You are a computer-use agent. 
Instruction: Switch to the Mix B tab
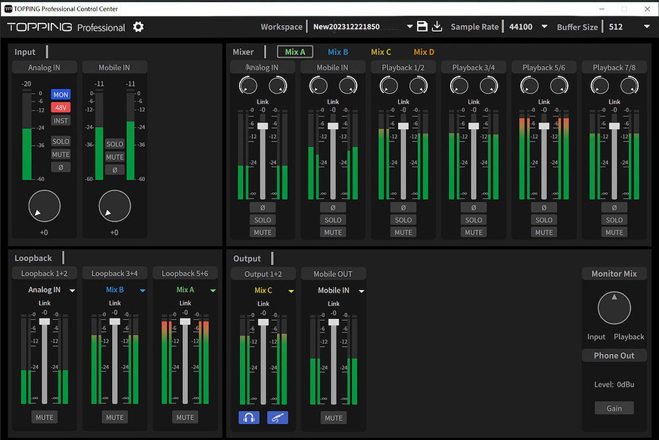tap(338, 52)
